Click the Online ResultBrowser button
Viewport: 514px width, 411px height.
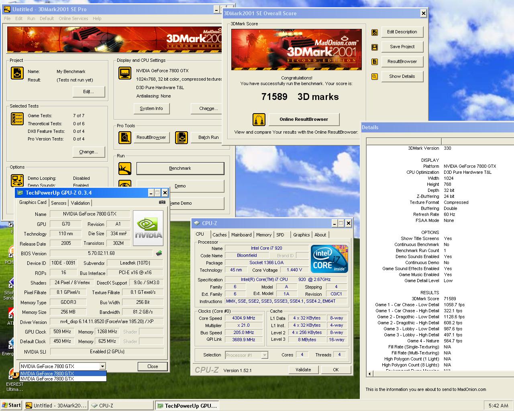tap(304, 119)
